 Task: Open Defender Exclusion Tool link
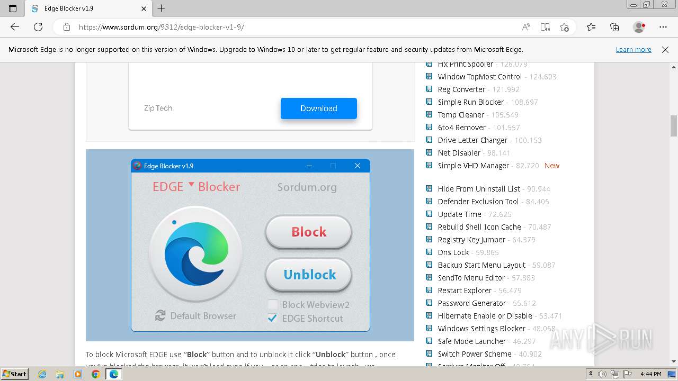478,202
